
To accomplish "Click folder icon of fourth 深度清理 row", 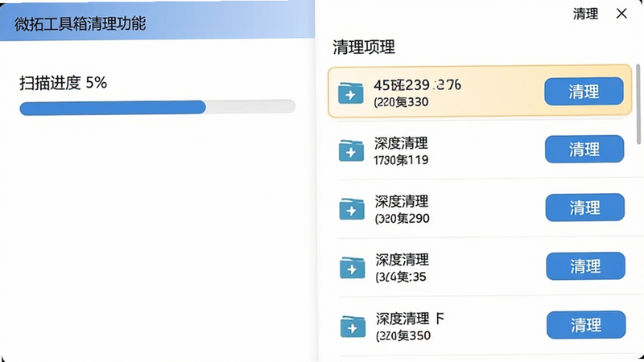I will tap(352, 268).
